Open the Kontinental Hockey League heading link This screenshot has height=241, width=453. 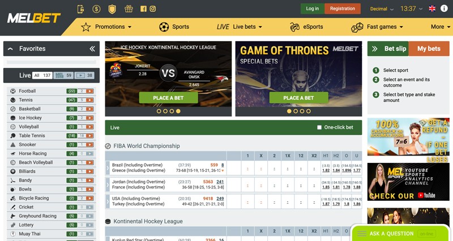[x=148, y=221]
